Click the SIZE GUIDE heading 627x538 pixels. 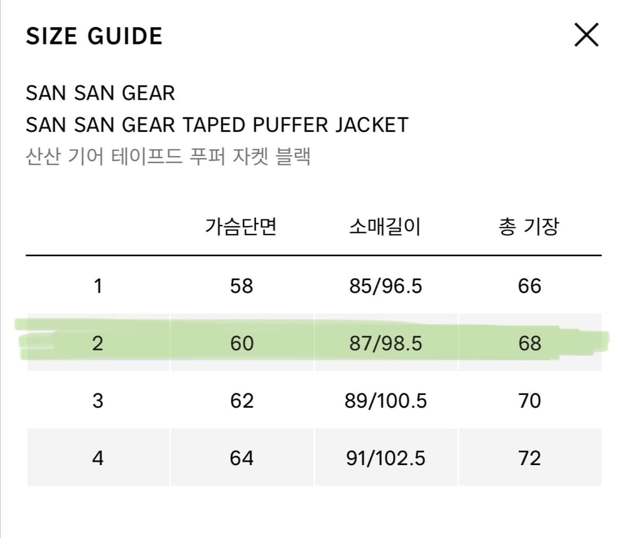pyautogui.click(x=94, y=36)
